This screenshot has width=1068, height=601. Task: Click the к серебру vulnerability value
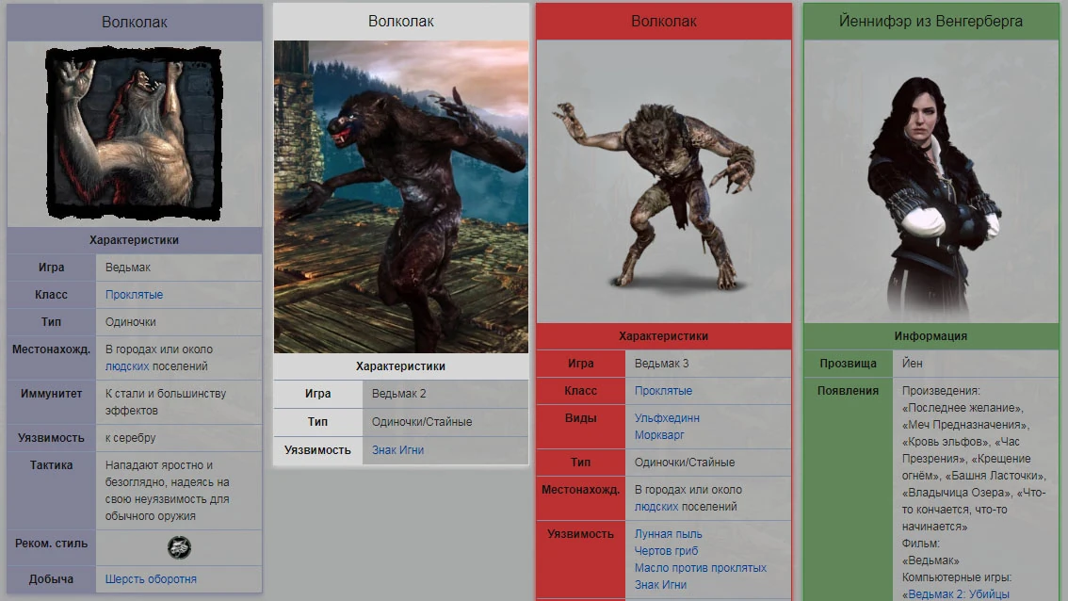click(130, 437)
